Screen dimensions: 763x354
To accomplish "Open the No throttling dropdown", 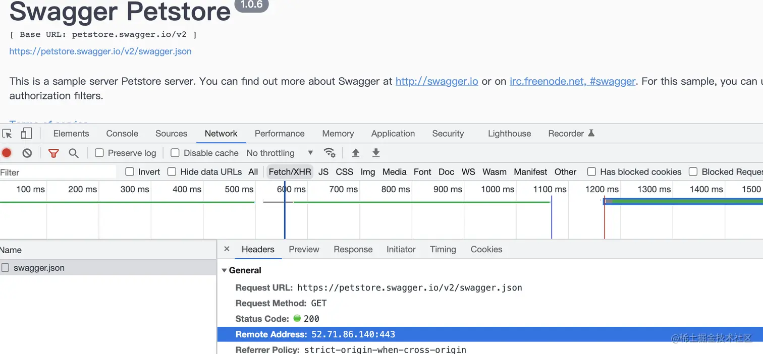I will click(x=280, y=153).
